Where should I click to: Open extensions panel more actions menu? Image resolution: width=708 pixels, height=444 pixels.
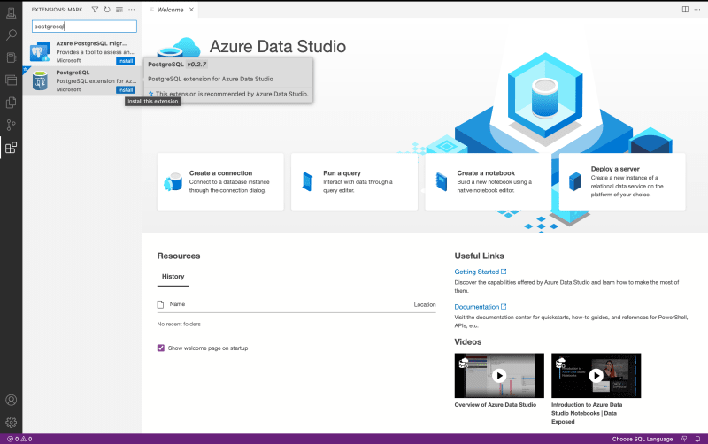131,10
